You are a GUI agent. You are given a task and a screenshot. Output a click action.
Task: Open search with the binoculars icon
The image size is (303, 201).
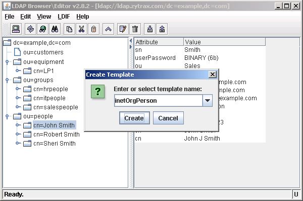(55, 29)
